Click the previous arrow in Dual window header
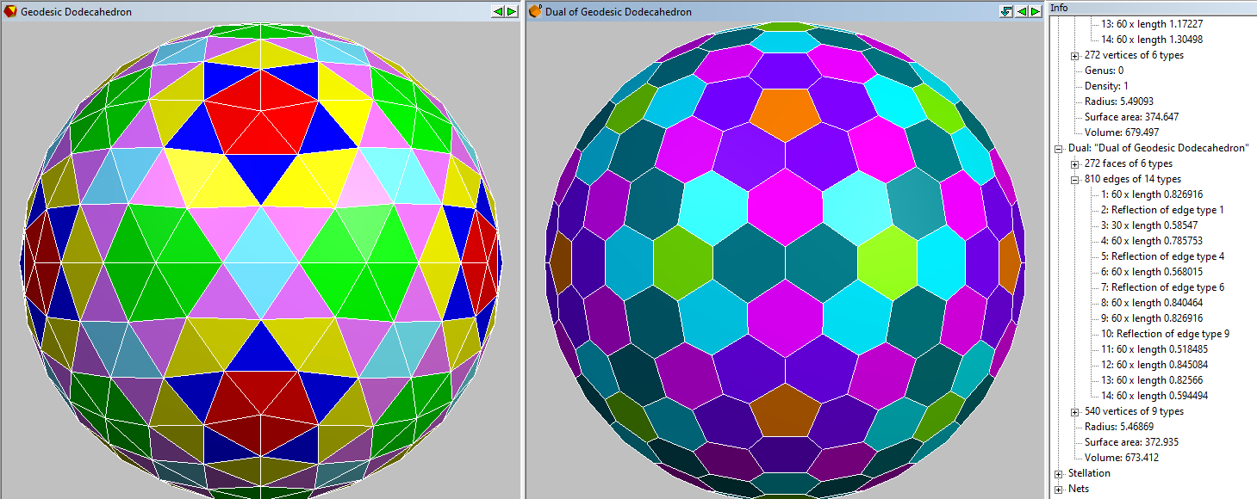Image resolution: width=1257 pixels, height=499 pixels. 1021,11
